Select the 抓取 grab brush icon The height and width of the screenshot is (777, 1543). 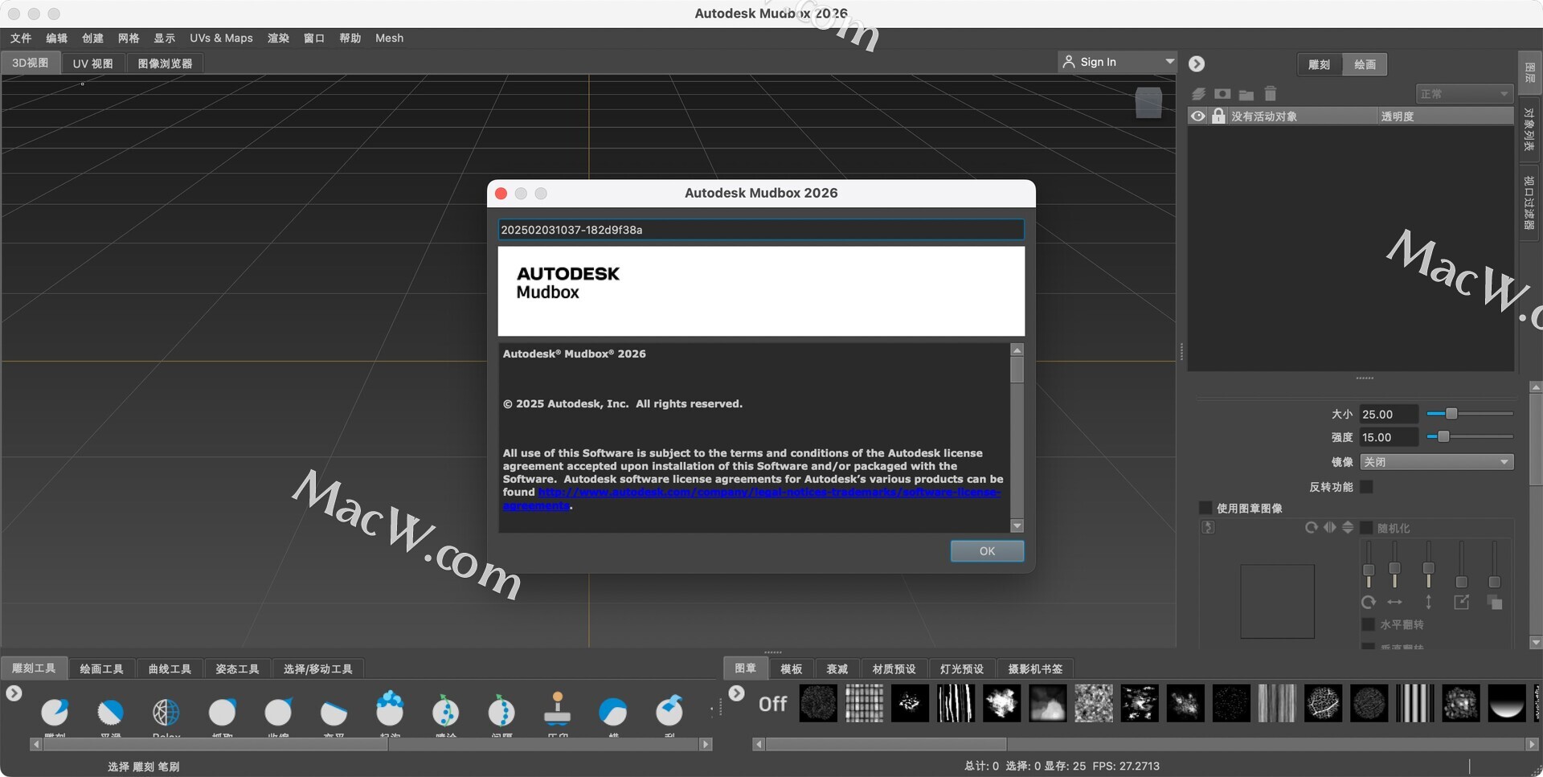[223, 711]
